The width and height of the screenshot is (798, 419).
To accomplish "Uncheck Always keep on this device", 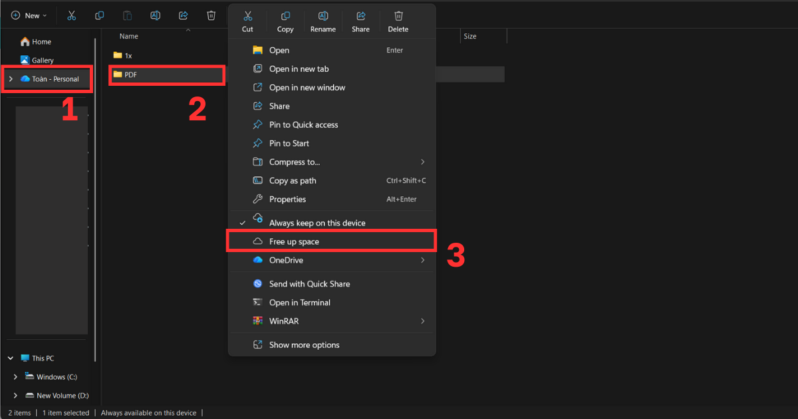I will [x=318, y=222].
